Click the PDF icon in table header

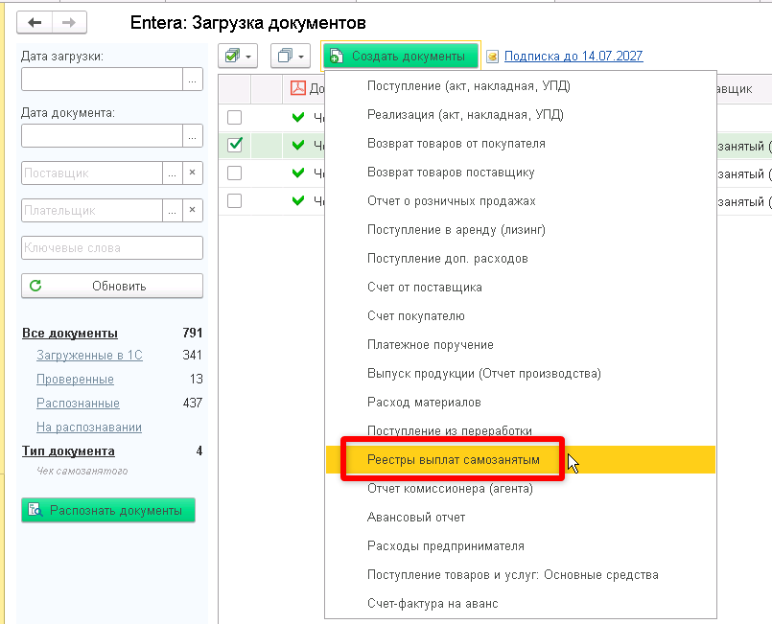tap(298, 89)
